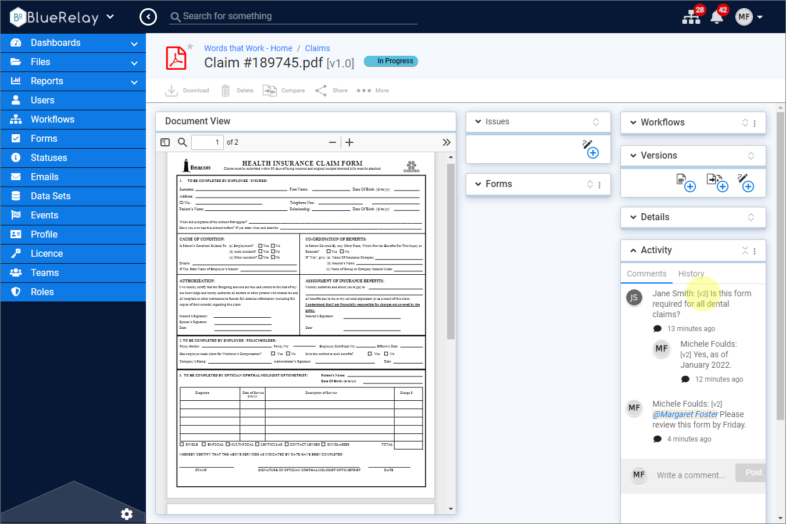Open the BlueRelay logo dropdown arrow
This screenshot has height=524, width=786.
[x=110, y=17]
